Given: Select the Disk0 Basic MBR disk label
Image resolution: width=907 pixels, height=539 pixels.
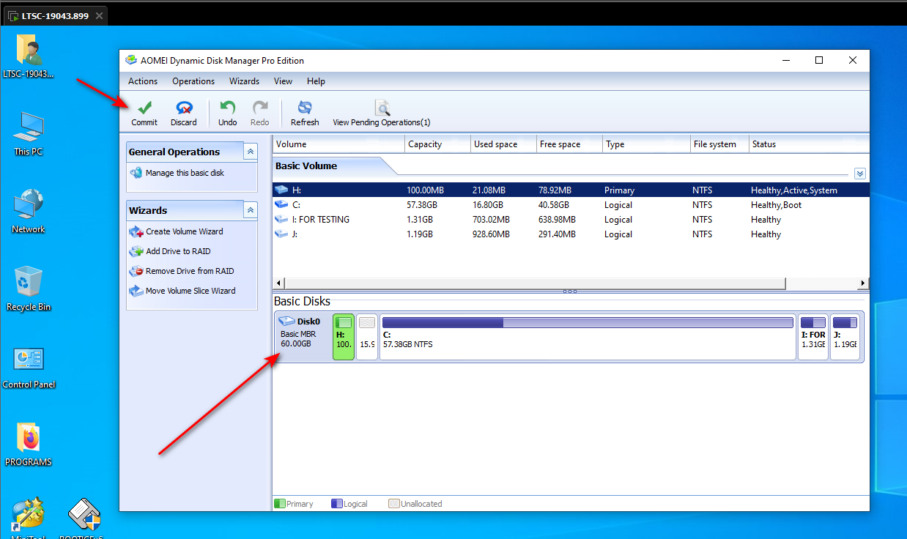Looking at the screenshot, I should point(302,337).
